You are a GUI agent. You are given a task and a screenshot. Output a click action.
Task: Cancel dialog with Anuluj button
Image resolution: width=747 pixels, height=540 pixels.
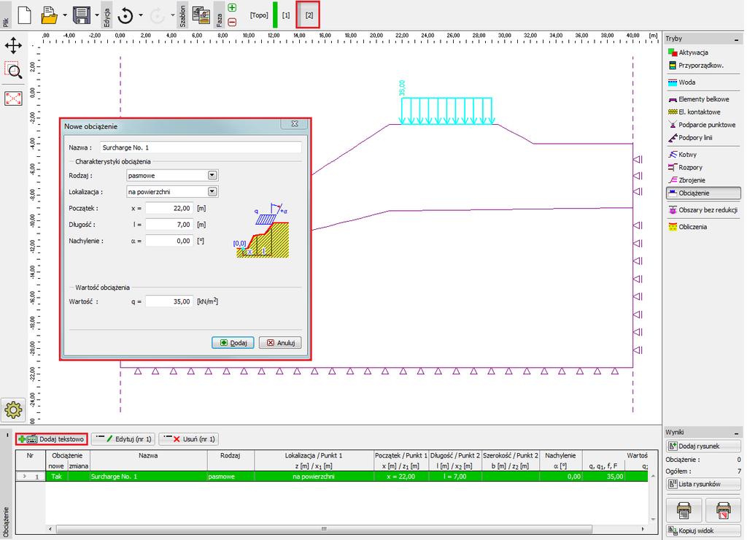click(280, 343)
